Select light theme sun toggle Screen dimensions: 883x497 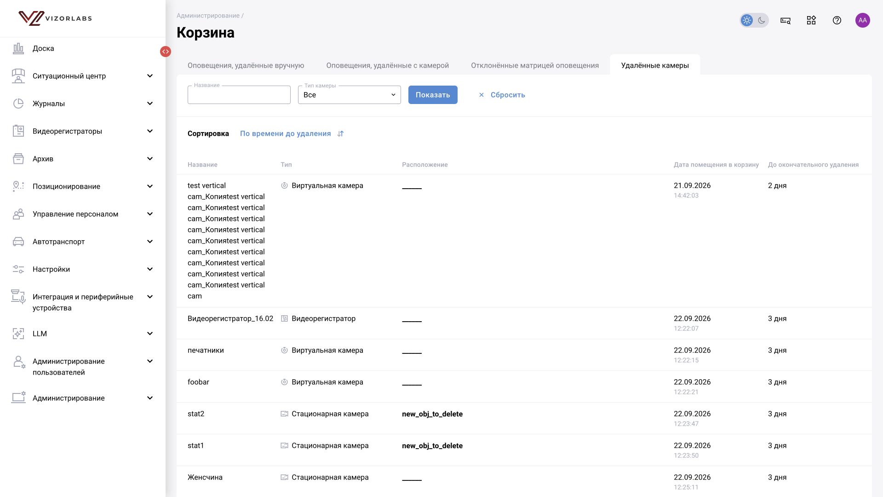tap(747, 20)
